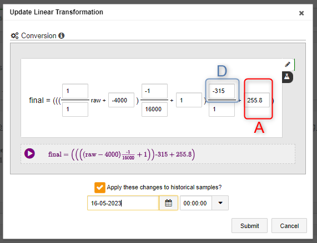Click the rendered formula preview text
This screenshot has height=243, width=317.
tap(122, 154)
